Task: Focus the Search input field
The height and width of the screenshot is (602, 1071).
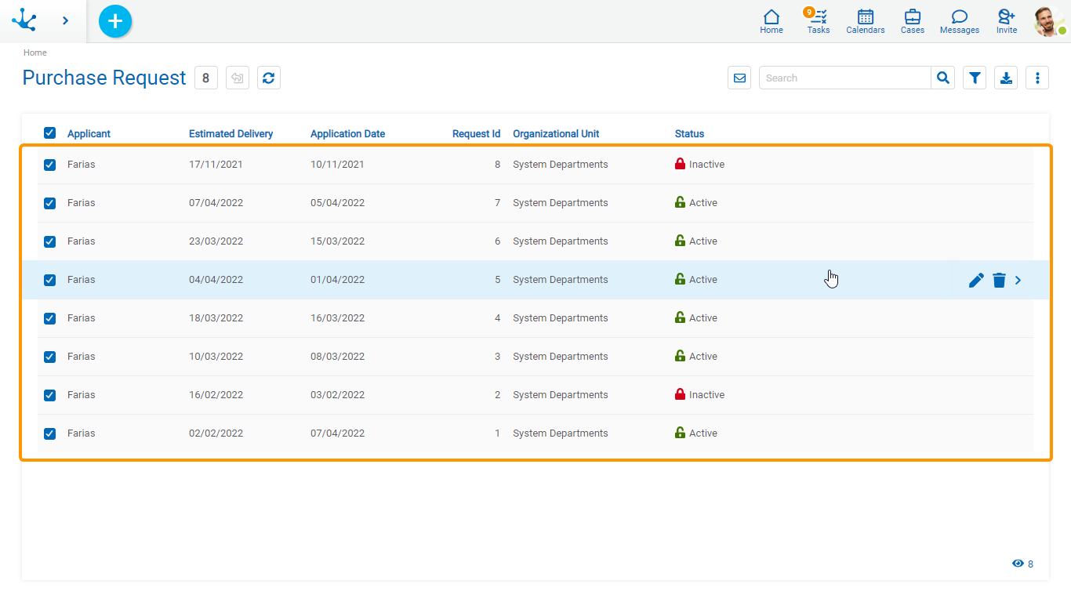Action: pyautogui.click(x=845, y=78)
